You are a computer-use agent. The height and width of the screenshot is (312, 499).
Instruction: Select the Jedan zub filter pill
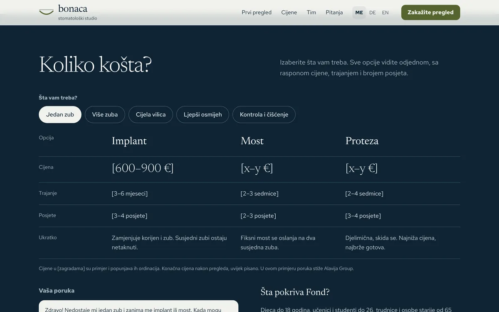(60, 114)
